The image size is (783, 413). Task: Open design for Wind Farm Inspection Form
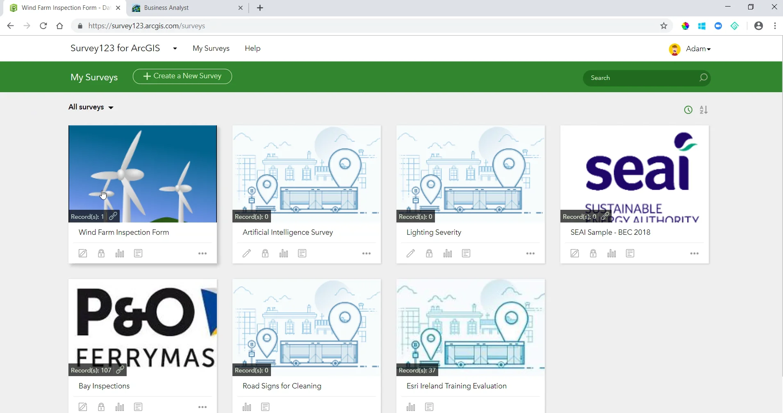(x=83, y=253)
